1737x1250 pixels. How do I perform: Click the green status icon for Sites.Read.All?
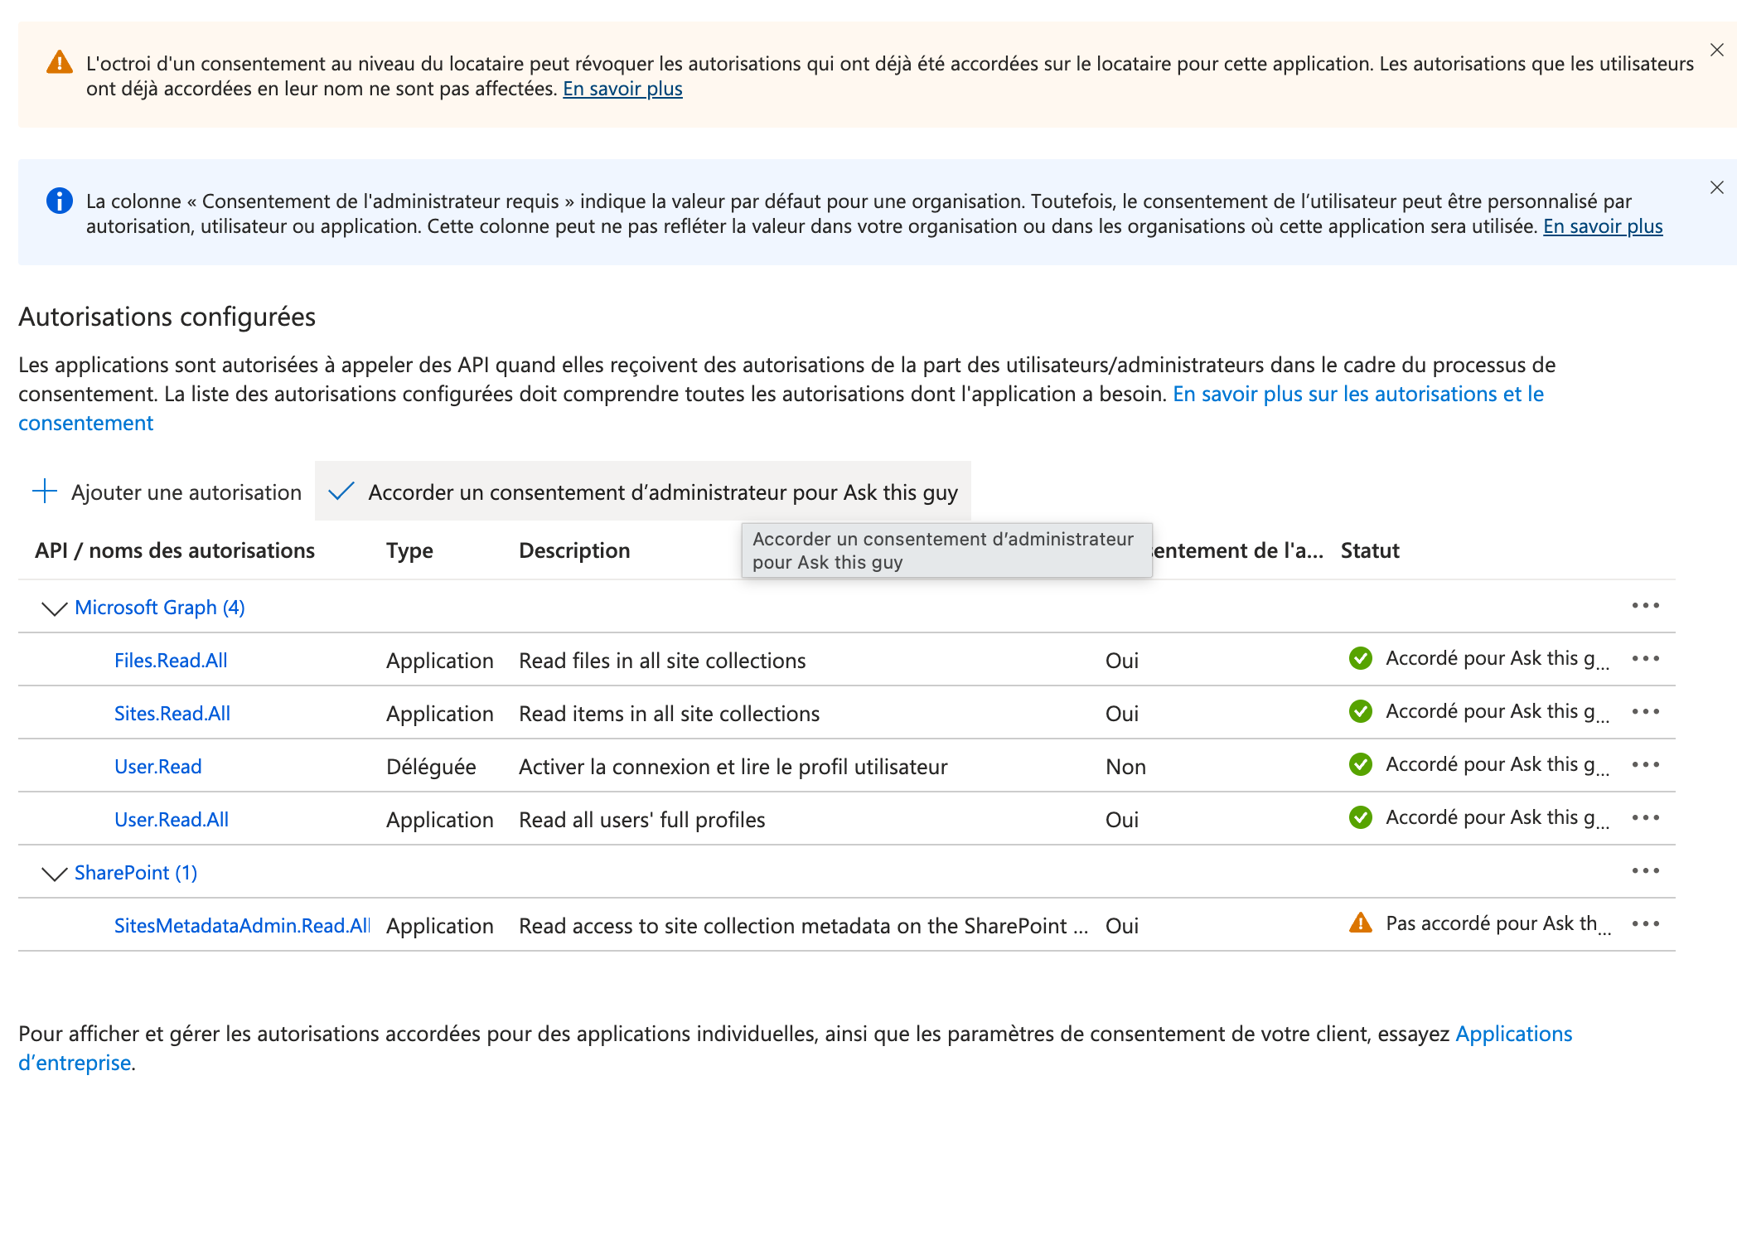tap(1360, 711)
